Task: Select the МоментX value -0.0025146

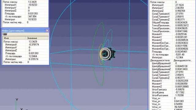Action: pyautogui.click(x=181, y=34)
